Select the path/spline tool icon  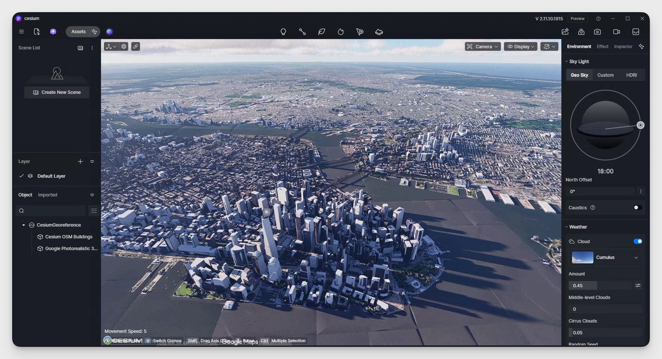(302, 32)
